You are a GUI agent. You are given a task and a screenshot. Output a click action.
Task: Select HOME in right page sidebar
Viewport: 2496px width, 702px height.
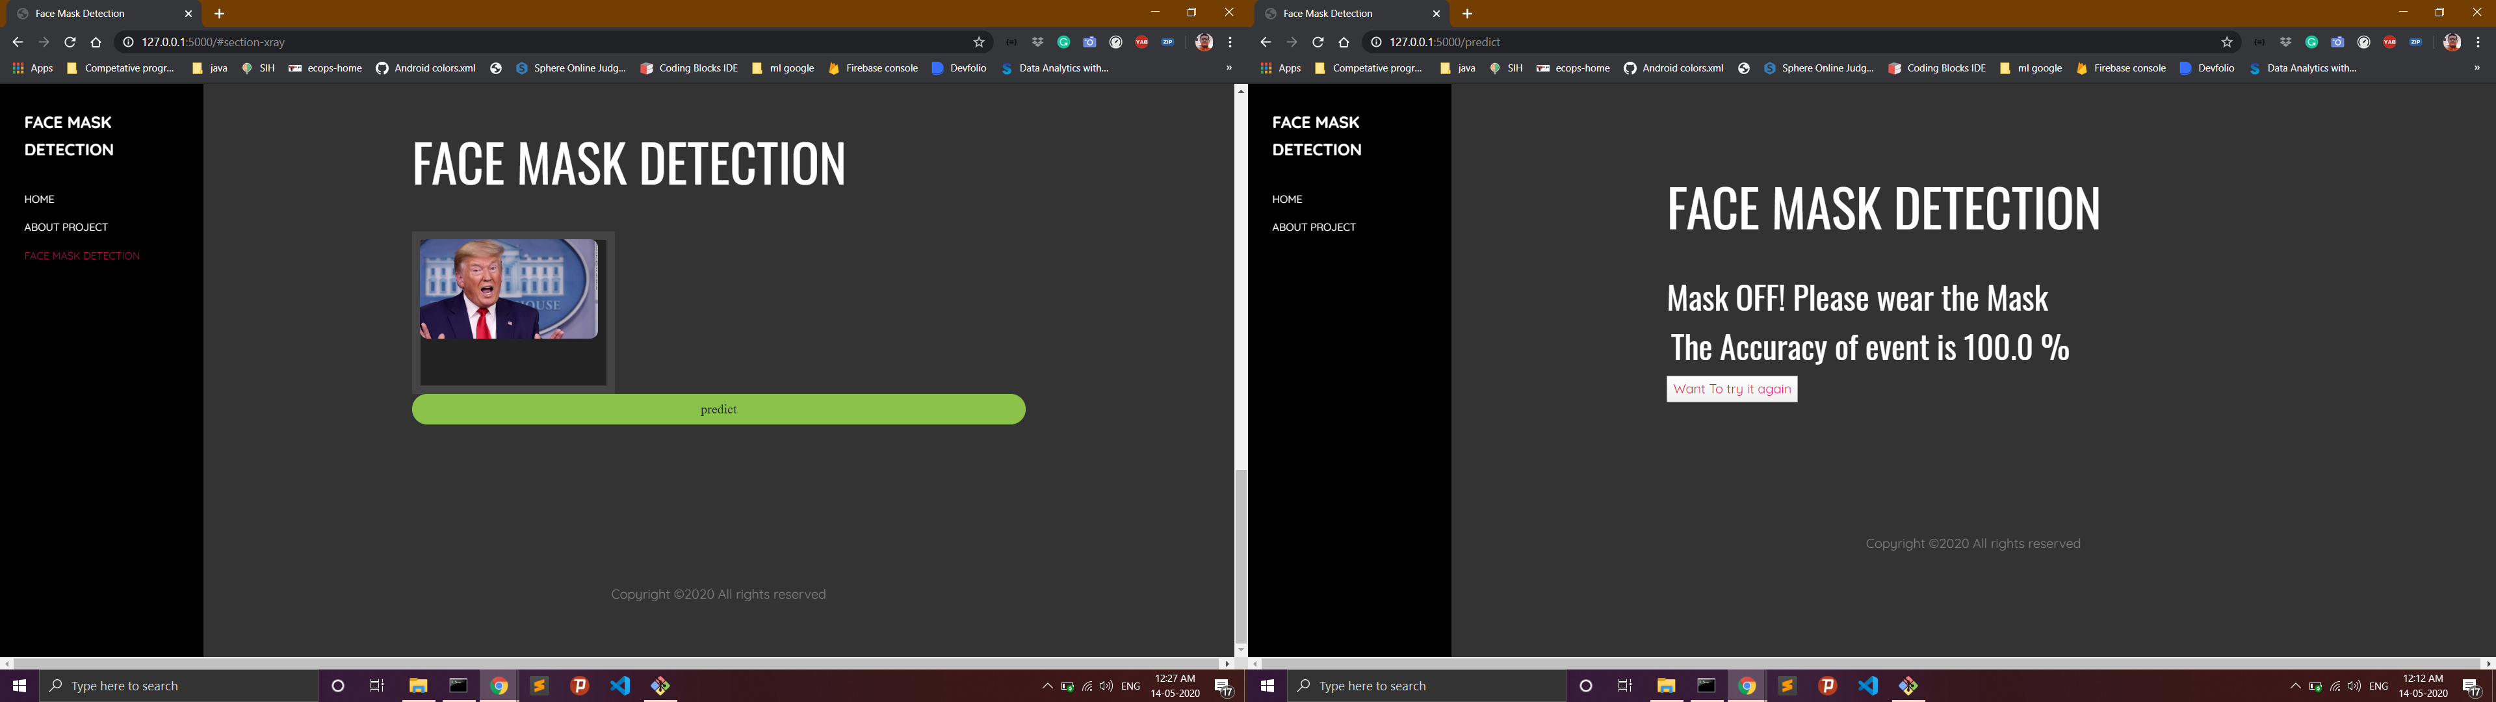(1287, 199)
